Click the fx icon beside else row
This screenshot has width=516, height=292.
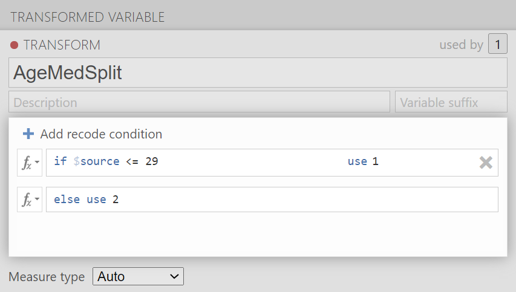coord(27,200)
